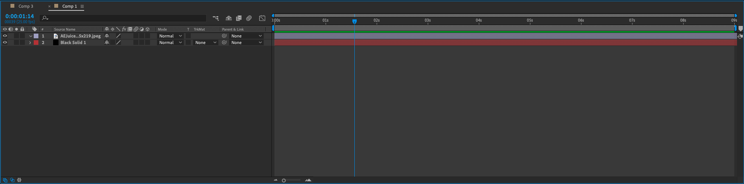Hide the AEJuice jpeg layer's eye toggle
This screenshot has width=744, height=184.
point(5,36)
